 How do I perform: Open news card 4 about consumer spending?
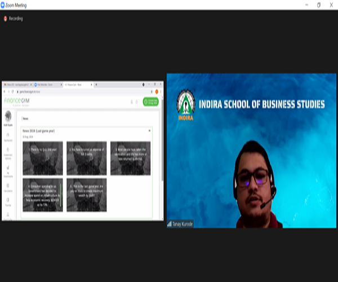[x=43, y=195]
